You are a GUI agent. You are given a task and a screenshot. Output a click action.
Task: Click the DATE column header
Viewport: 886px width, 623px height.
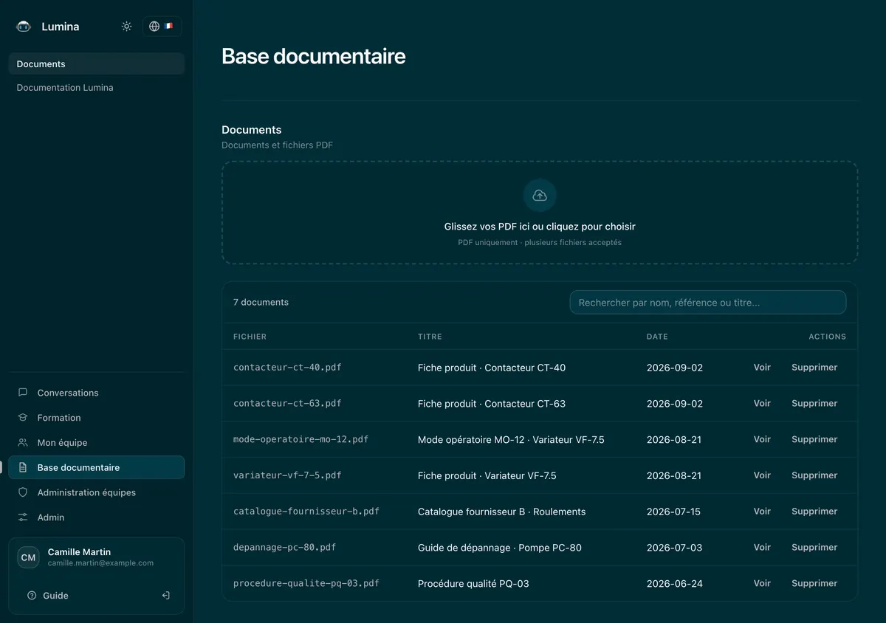[x=657, y=337]
